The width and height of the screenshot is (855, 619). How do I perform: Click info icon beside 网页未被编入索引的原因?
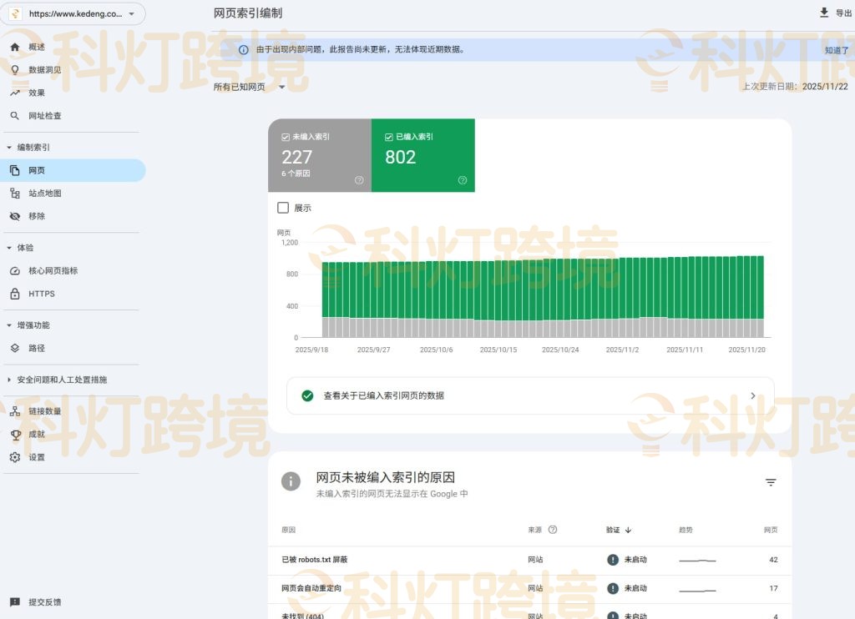click(291, 481)
